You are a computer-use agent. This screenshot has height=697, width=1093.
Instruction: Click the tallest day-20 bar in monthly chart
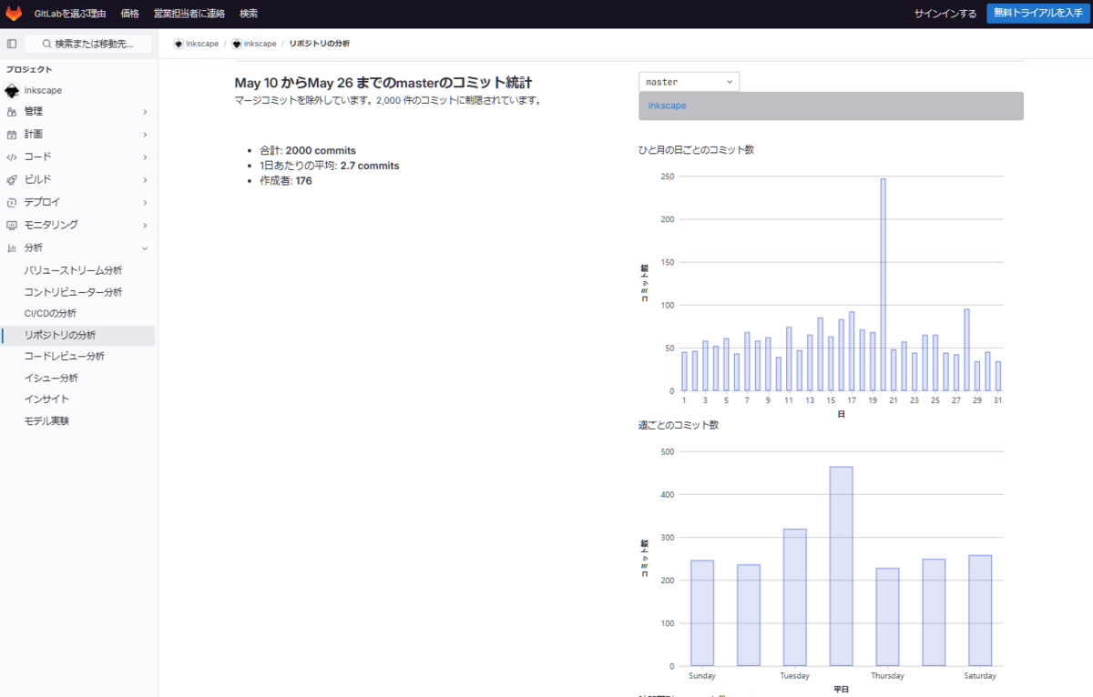pos(883,285)
